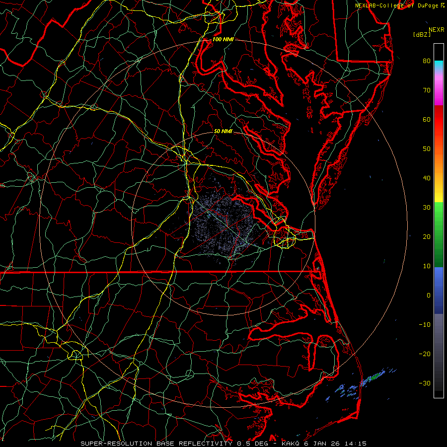Viewport: 447px width, 447px height.
Task: Click the 50 NMI range ring label
Action: (223, 131)
